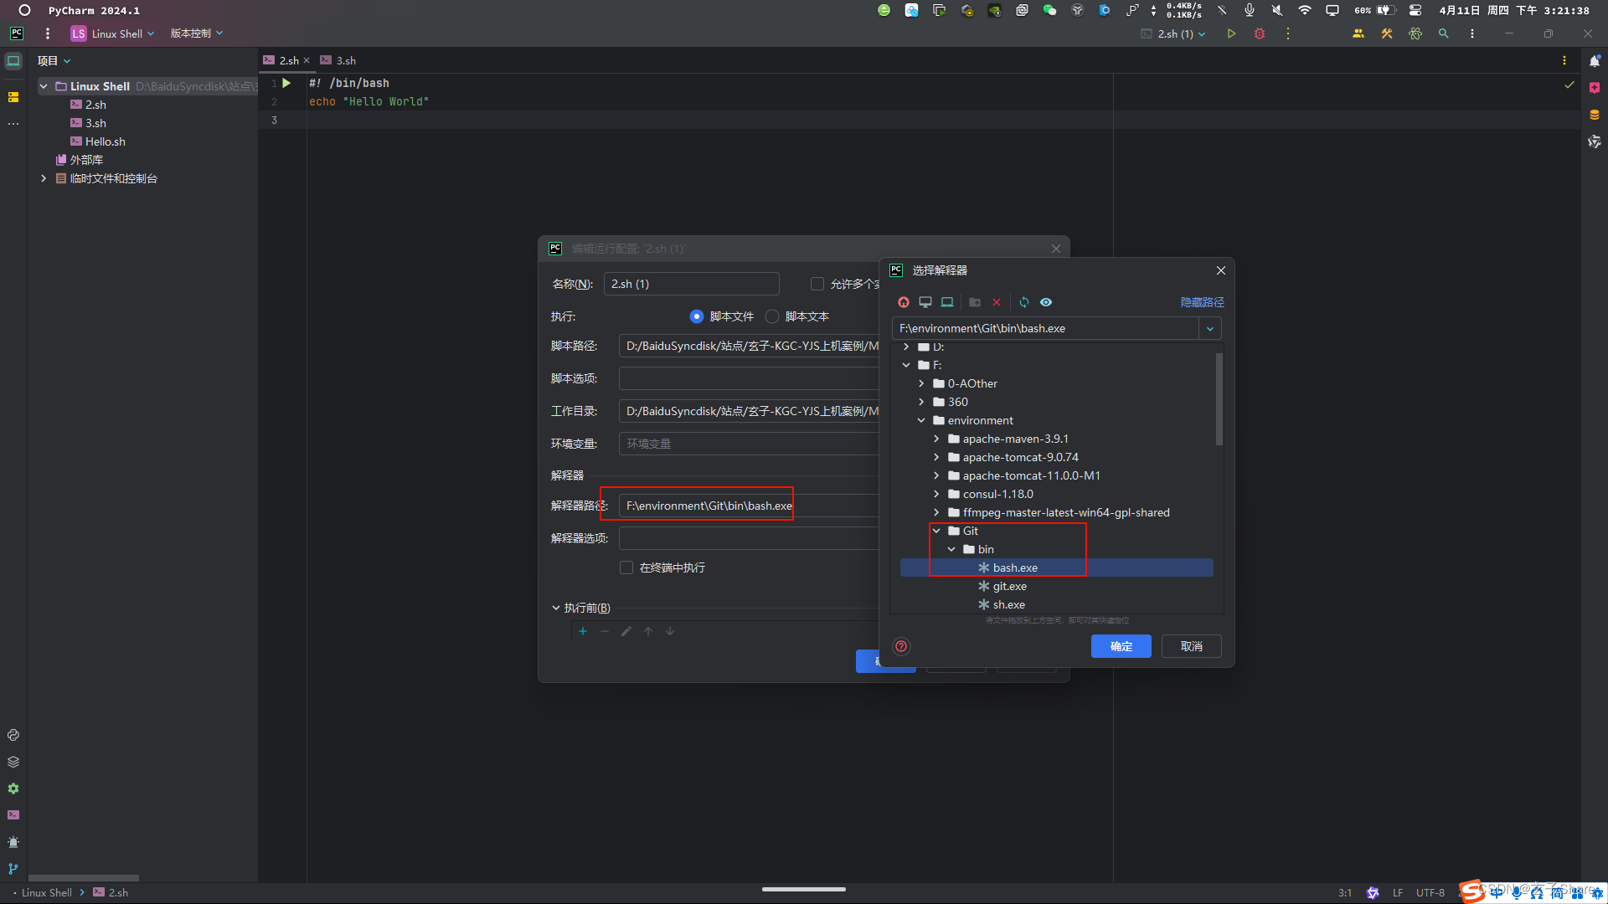Show hidden files via the eye icon
Viewport: 1608px width, 904px height.
1046,302
